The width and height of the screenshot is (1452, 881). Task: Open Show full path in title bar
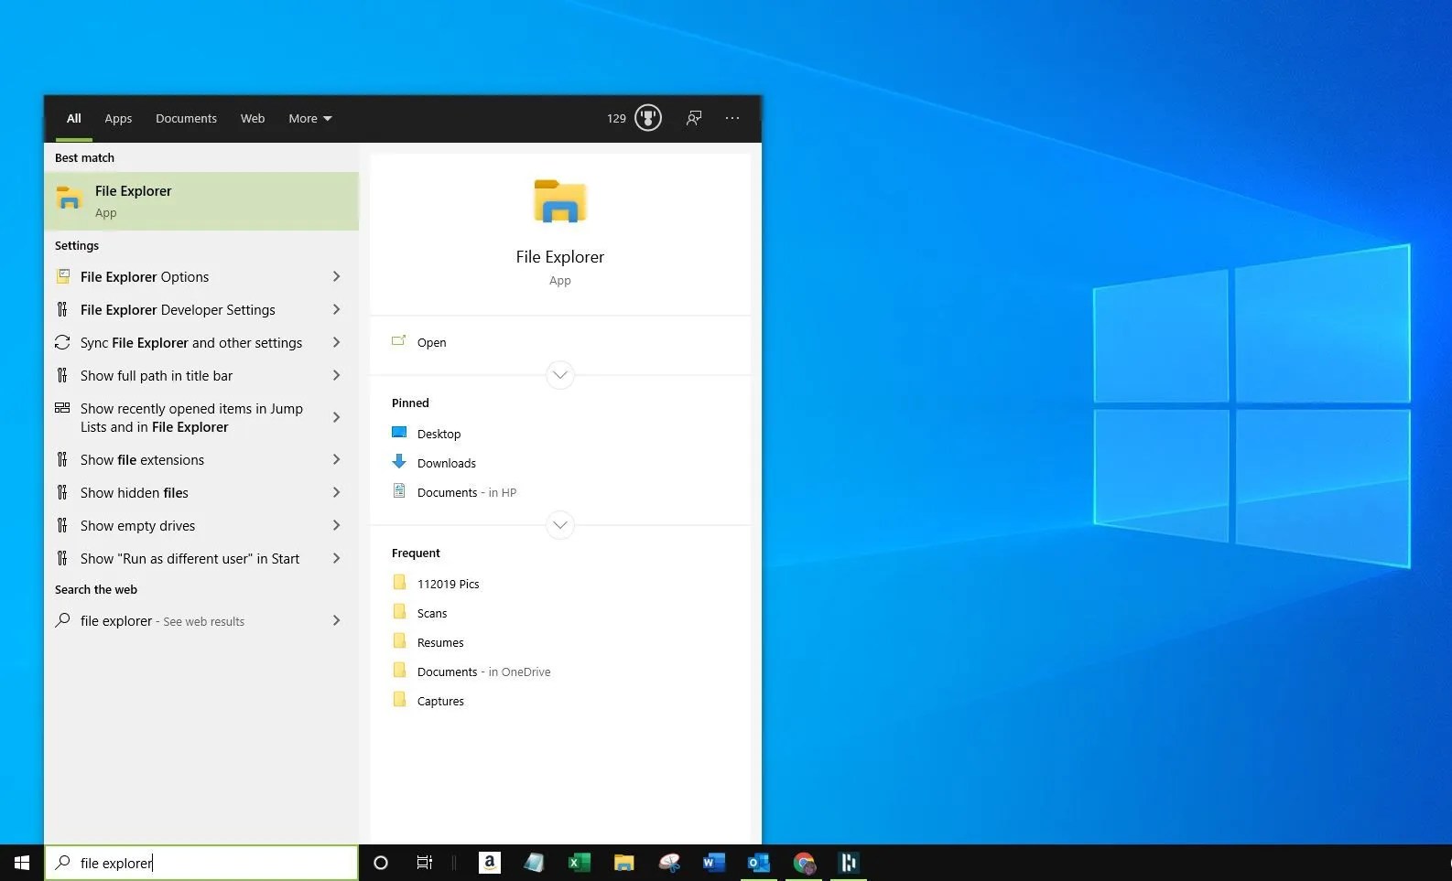(x=201, y=375)
